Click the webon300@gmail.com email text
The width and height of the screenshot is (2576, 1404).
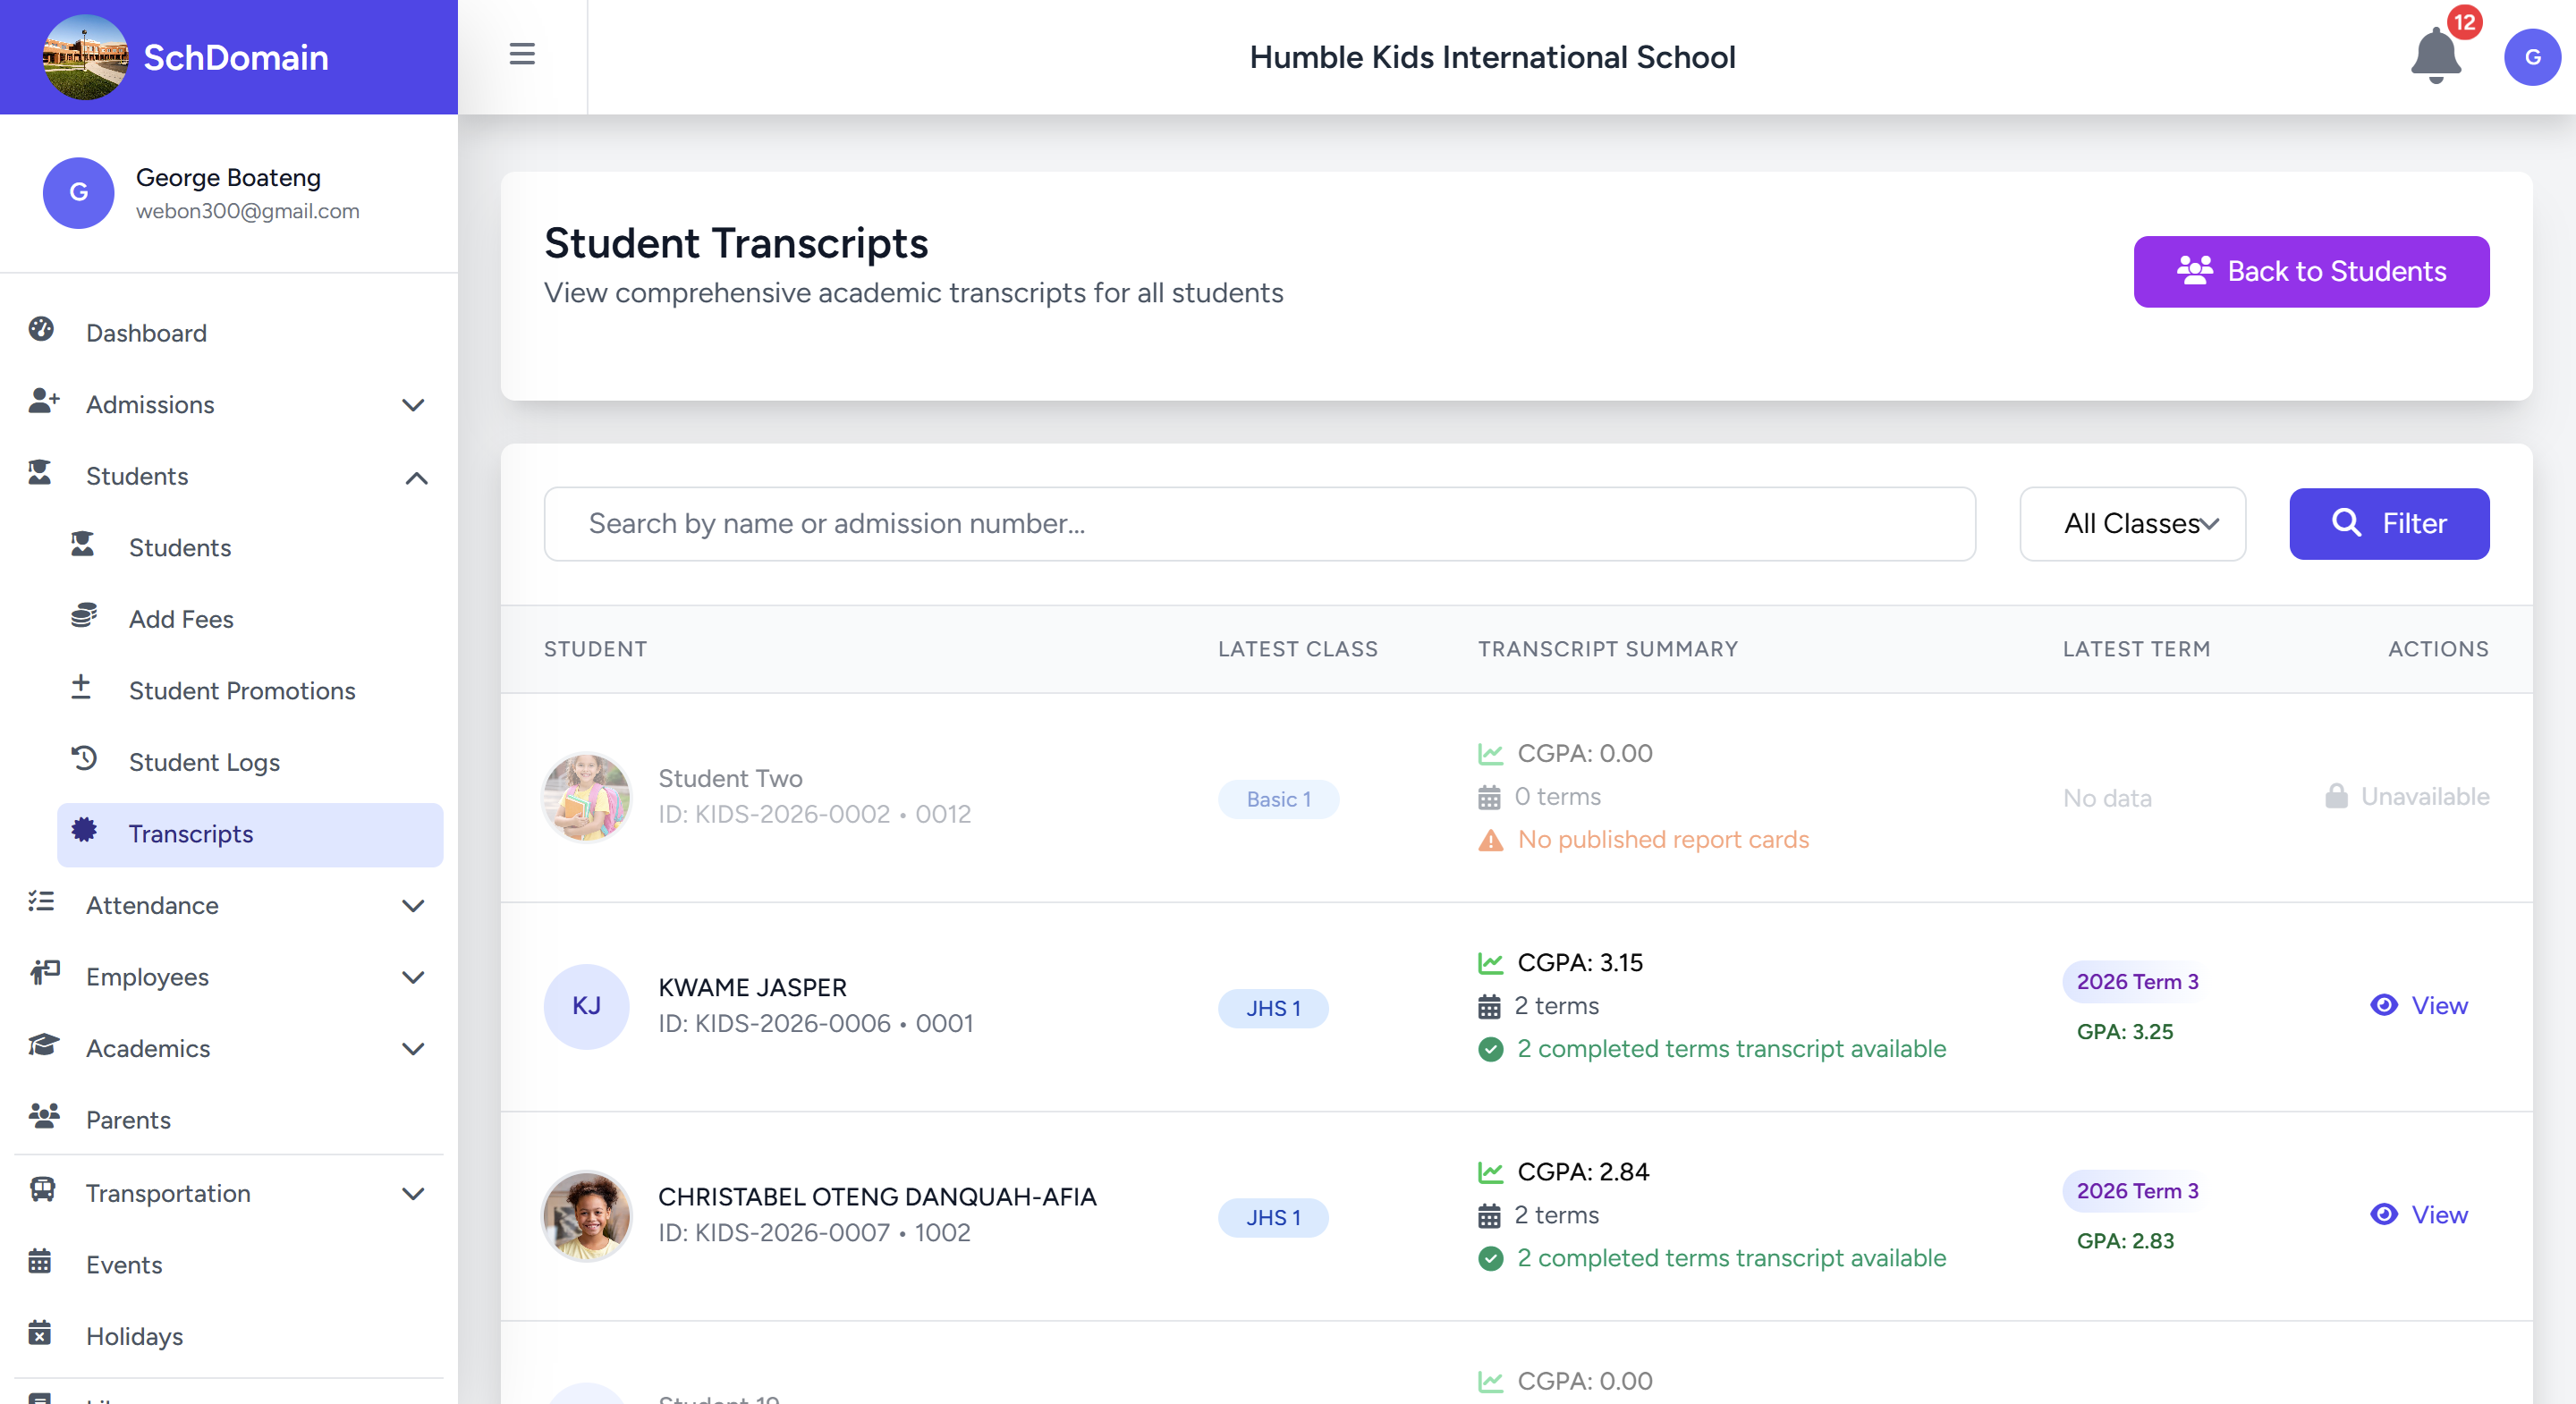[x=247, y=211]
